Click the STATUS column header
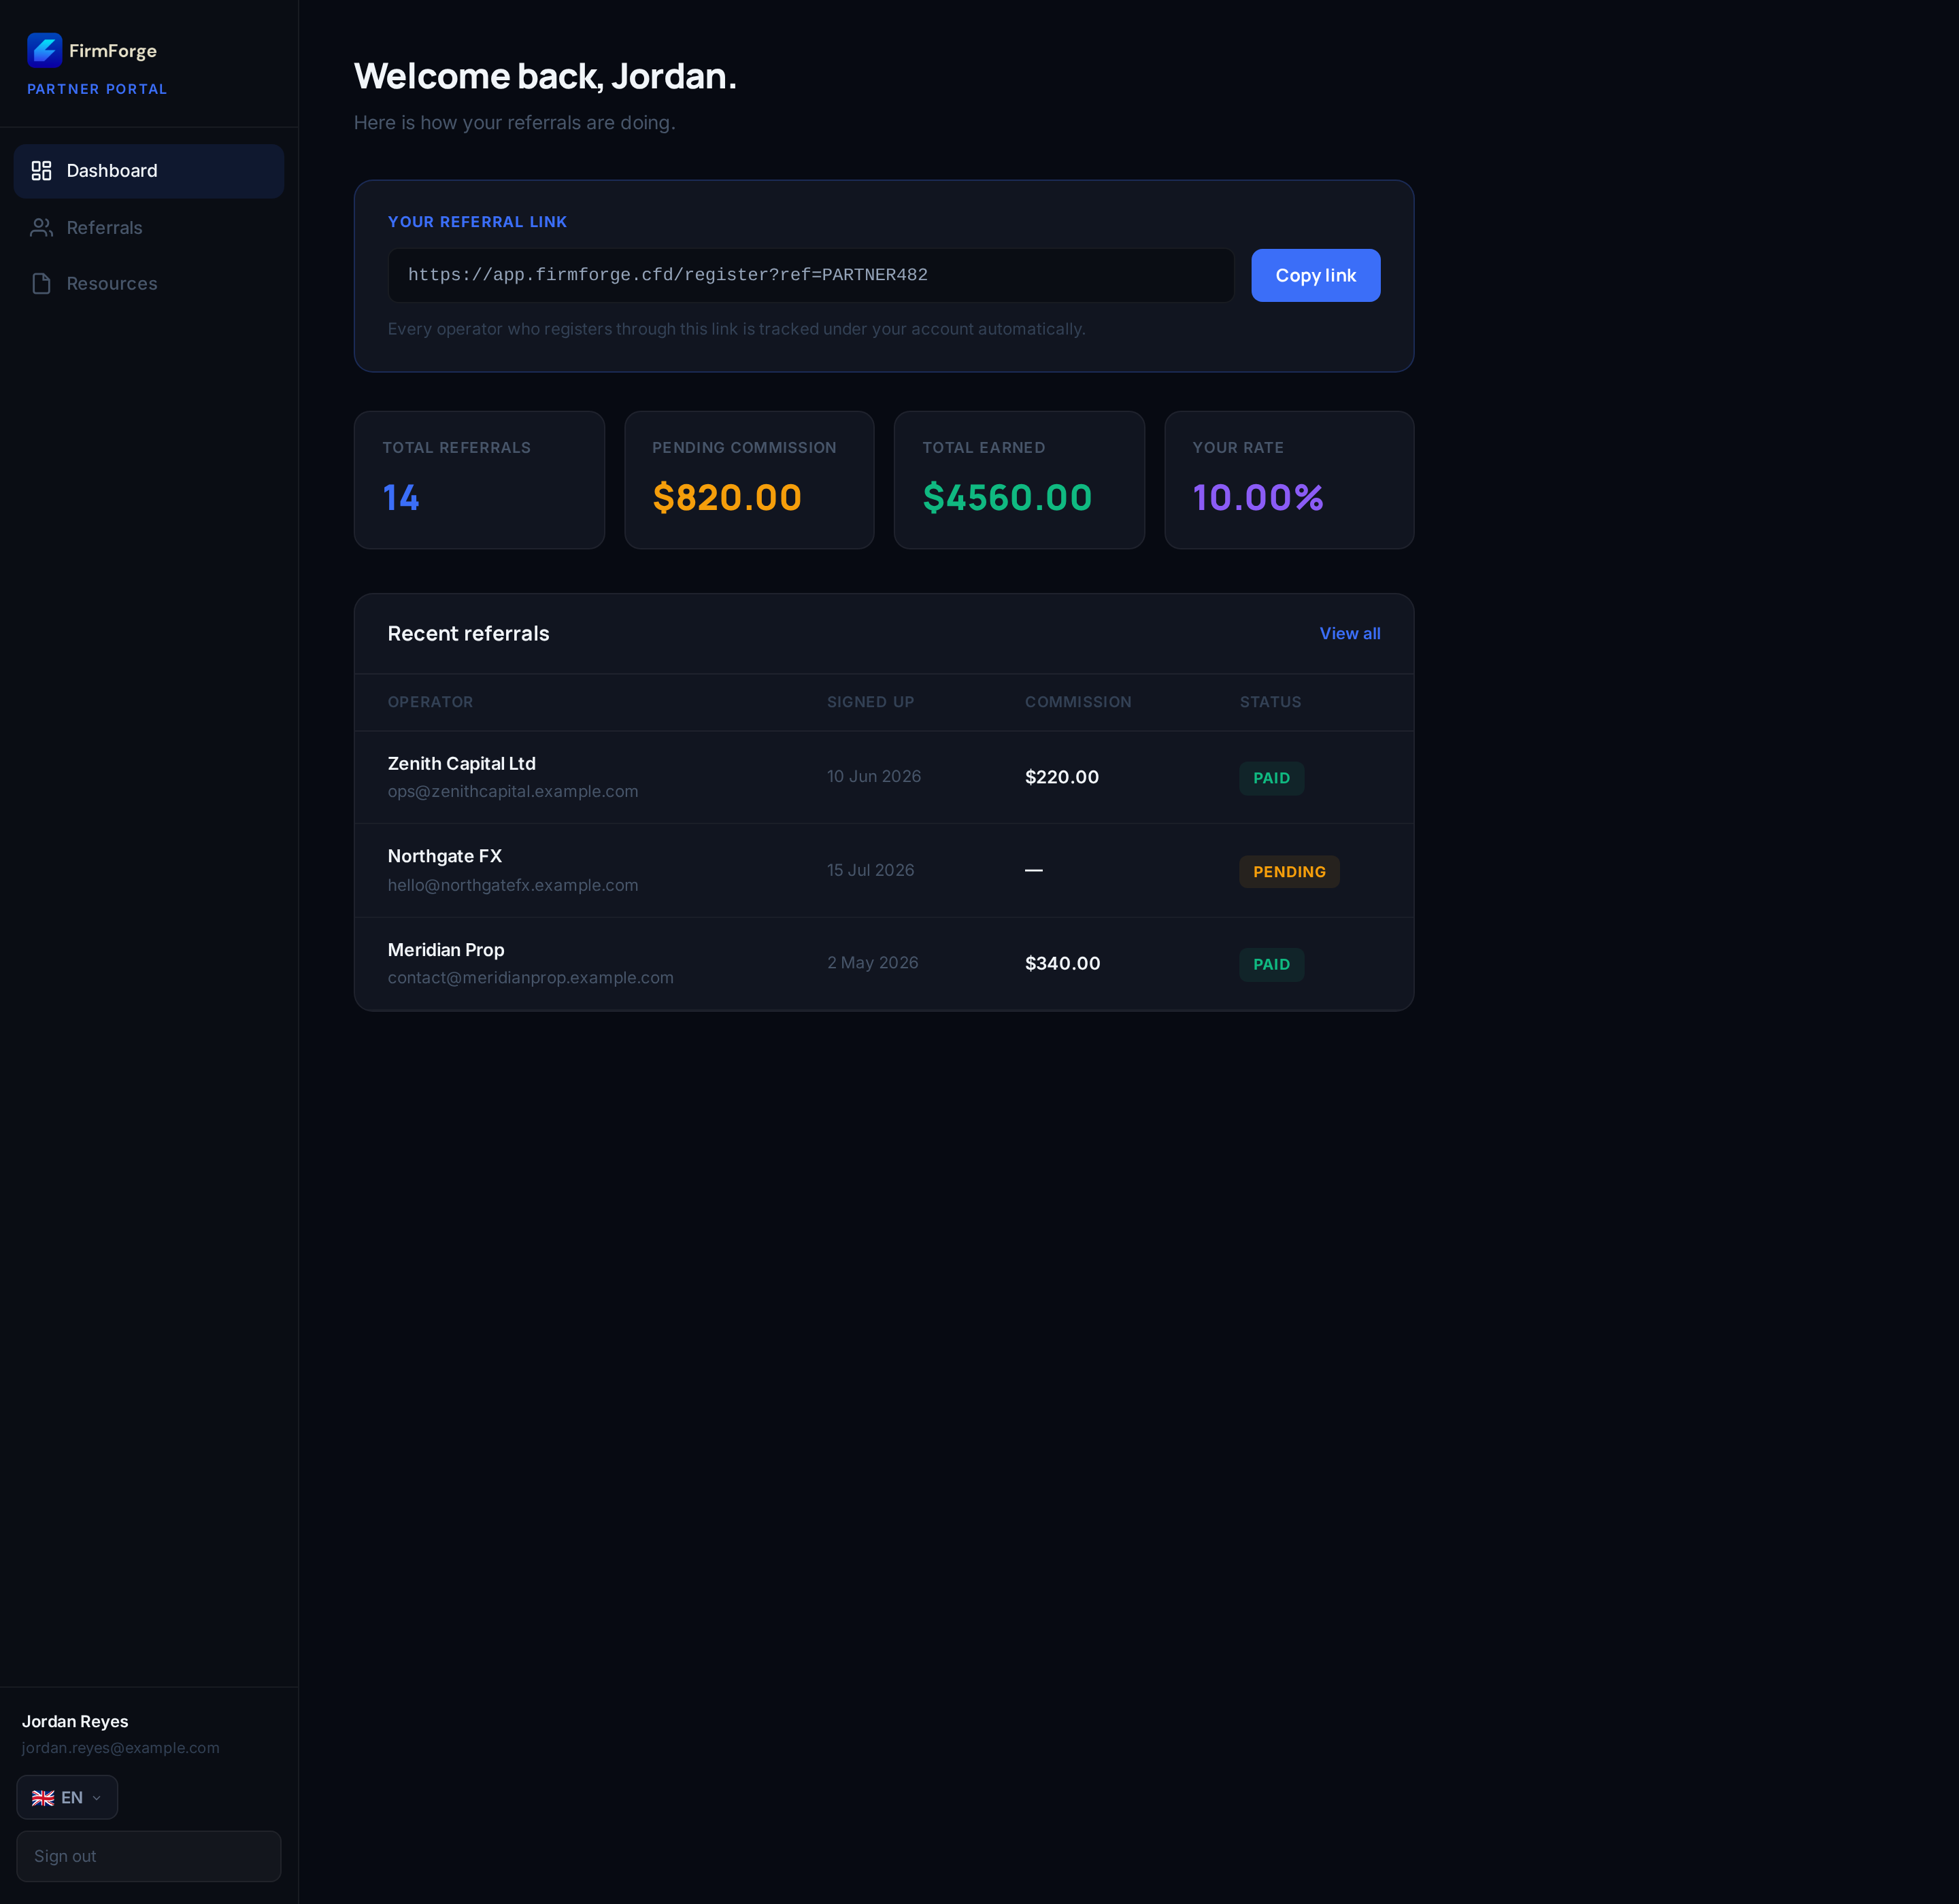 [1271, 703]
